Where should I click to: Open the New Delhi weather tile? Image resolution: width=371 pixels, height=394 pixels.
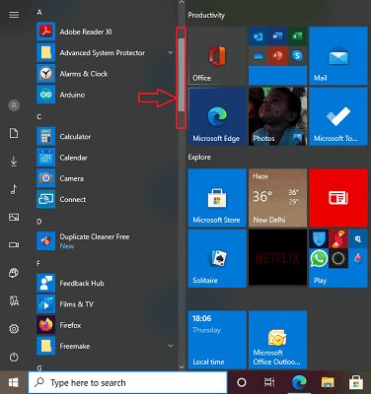click(277, 198)
